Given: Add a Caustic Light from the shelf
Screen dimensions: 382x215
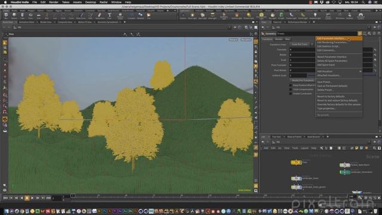Looking at the screenshot, I should [291, 16].
